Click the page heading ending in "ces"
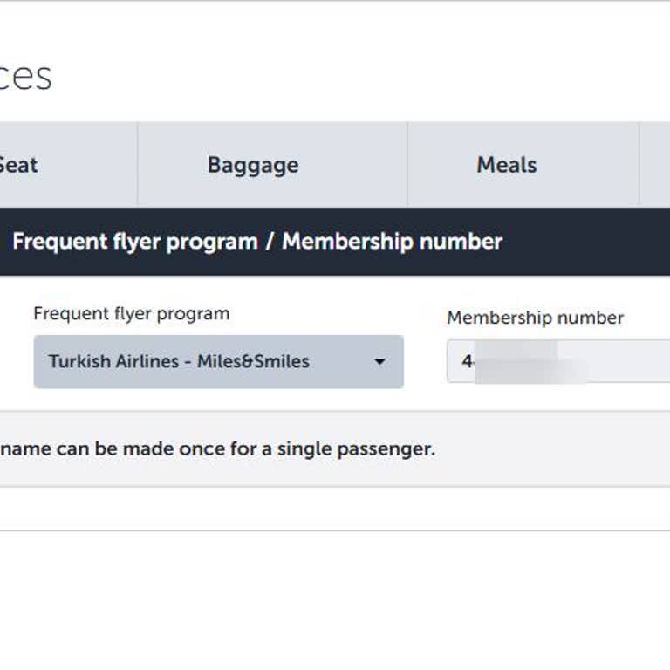 point(24,77)
